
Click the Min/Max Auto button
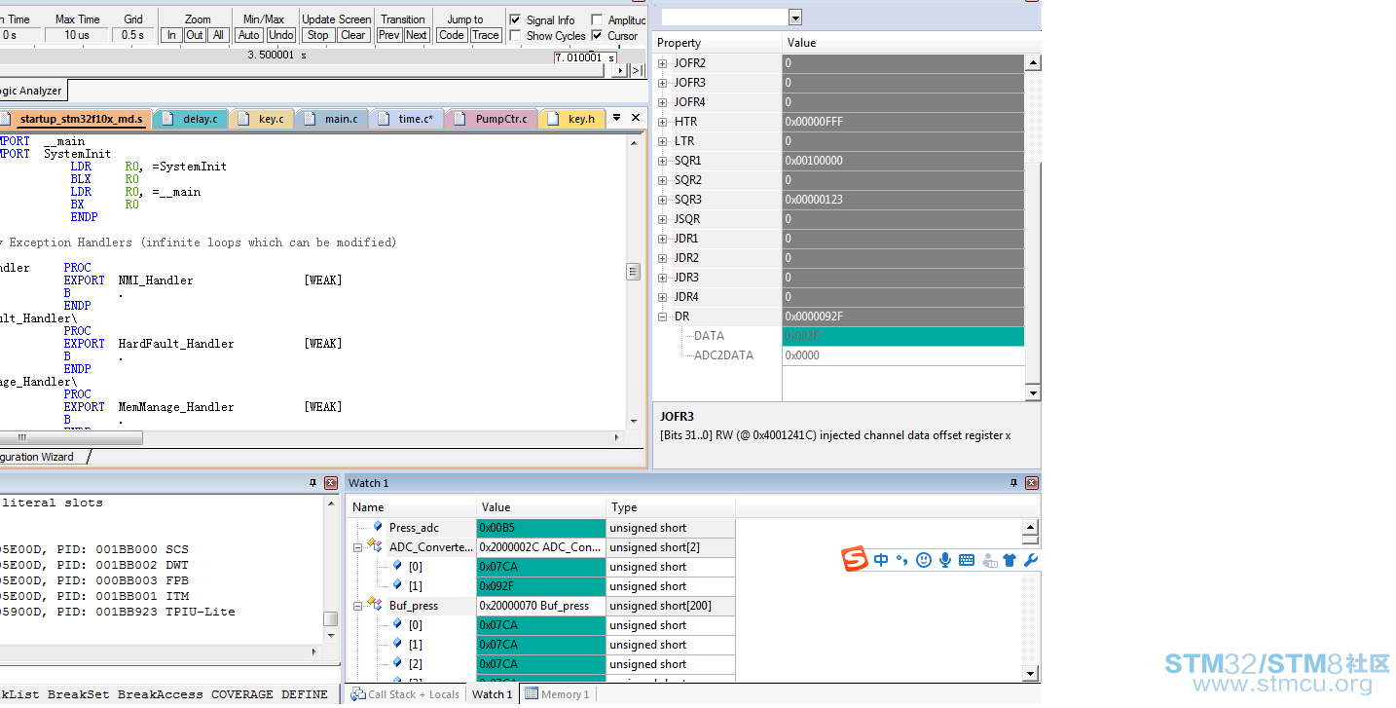tap(249, 35)
